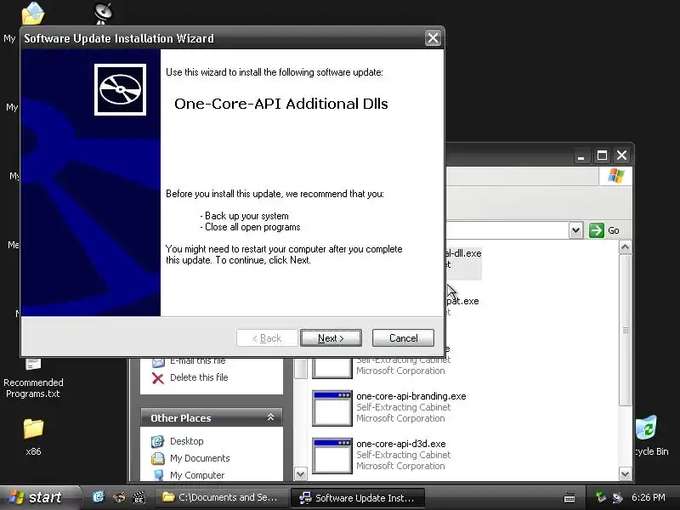Collapse the Other Places panel
The width and height of the screenshot is (680, 510).
pyautogui.click(x=270, y=417)
